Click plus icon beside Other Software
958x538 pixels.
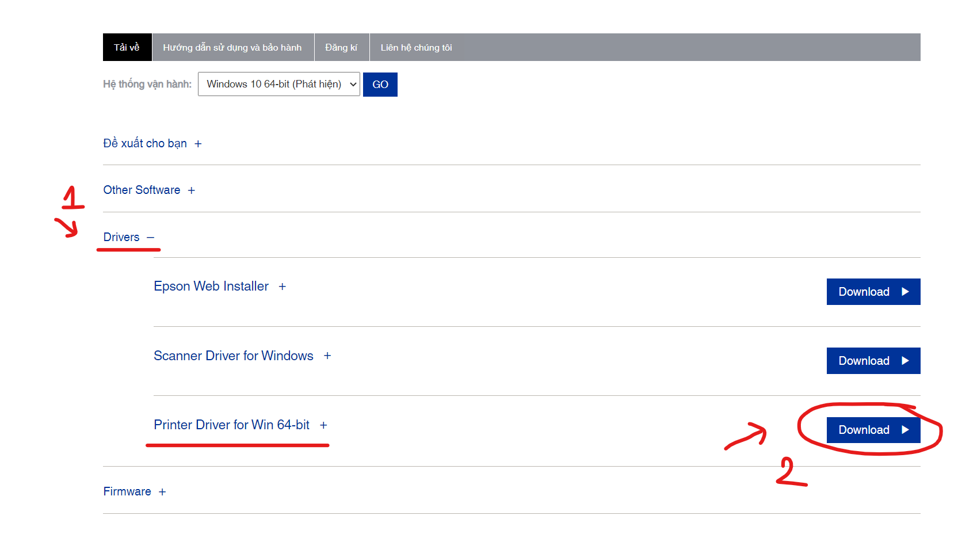pos(192,190)
